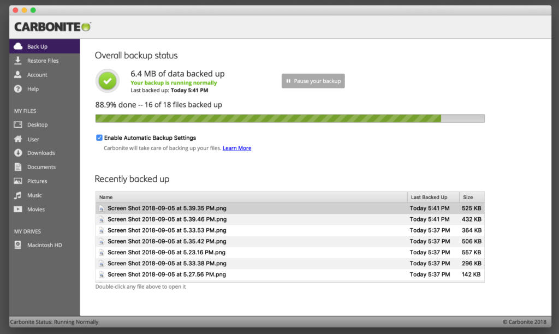Open Pictures via its image icon
Viewport: 559px width, 334px height.
coord(19,181)
